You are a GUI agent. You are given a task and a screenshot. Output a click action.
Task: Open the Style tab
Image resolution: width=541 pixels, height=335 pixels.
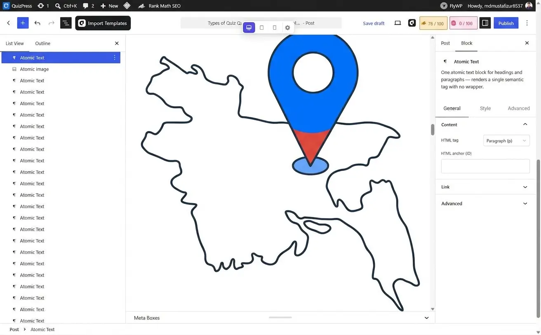pos(485,108)
